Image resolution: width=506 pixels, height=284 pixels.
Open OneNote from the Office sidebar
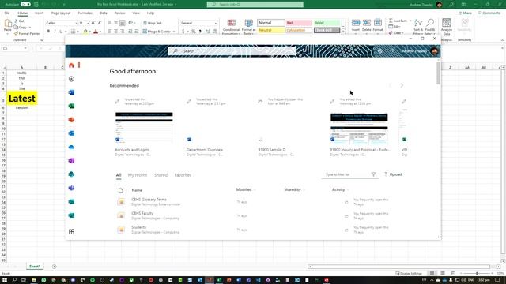[71, 161]
